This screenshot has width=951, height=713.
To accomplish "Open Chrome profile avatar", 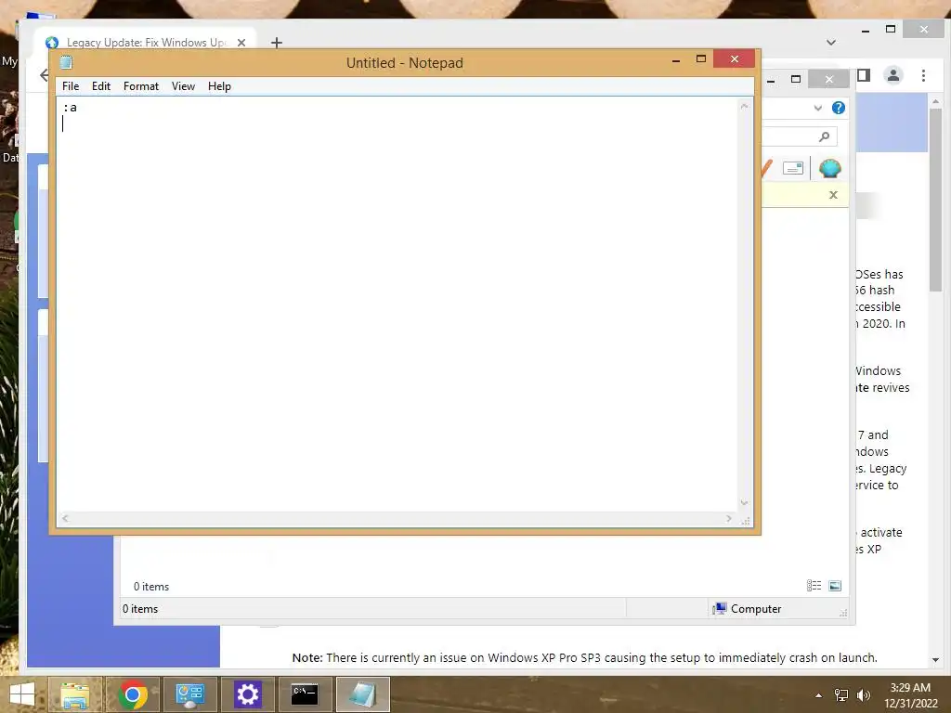I will click(893, 75).
